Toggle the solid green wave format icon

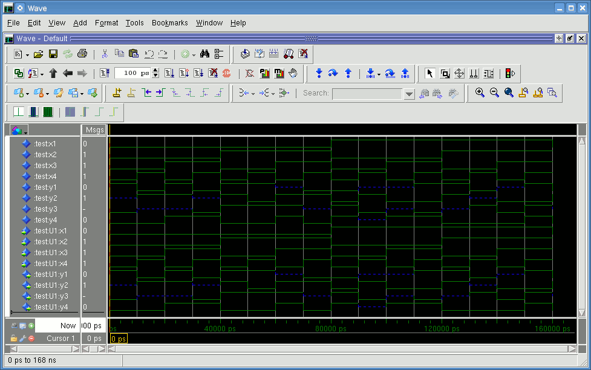coord(48,112)
